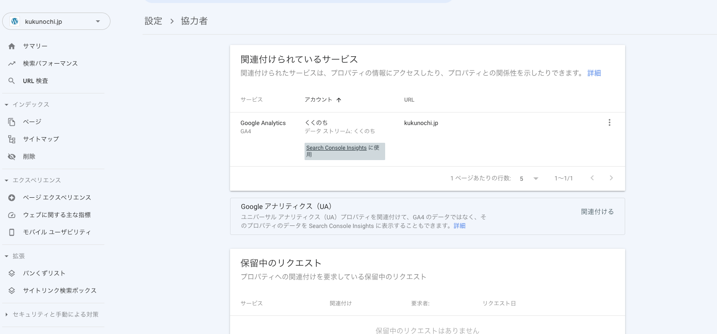Screen dimensions: 717x334
Task: Open the rows-per-page dropdown showing 5
Action: click(x=529, y=179)
